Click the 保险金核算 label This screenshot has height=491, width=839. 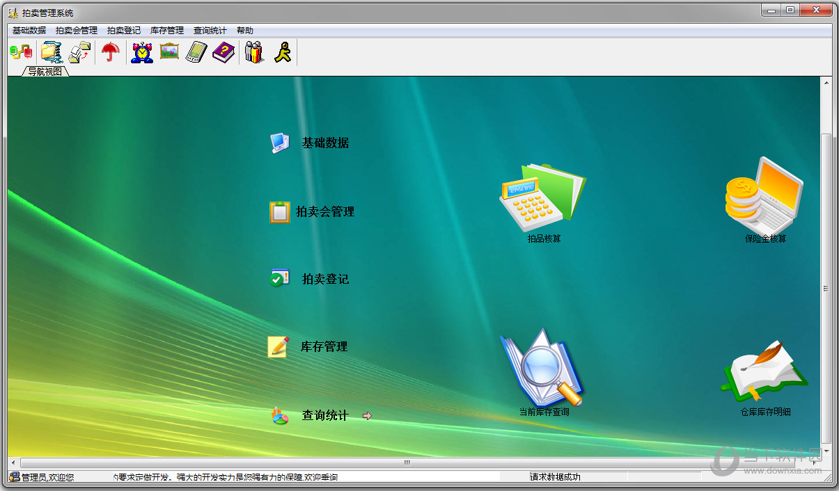point(765,239)
